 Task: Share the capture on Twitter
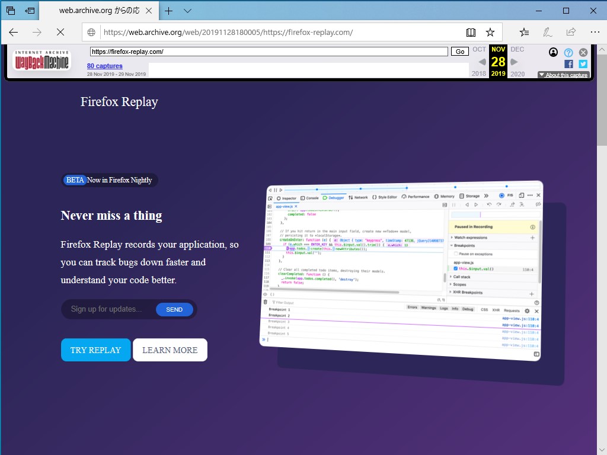(x=582, y=63)
